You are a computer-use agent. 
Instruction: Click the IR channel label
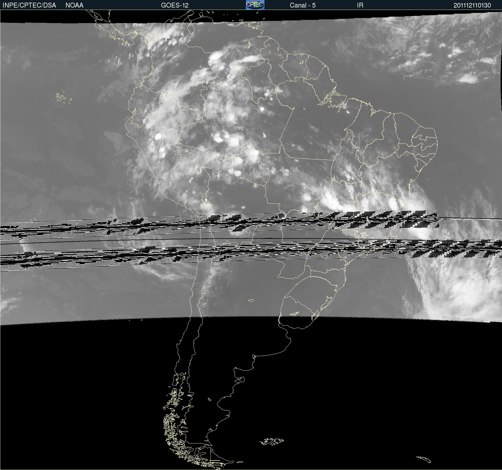pyautogui.click(x=360, y=5)
